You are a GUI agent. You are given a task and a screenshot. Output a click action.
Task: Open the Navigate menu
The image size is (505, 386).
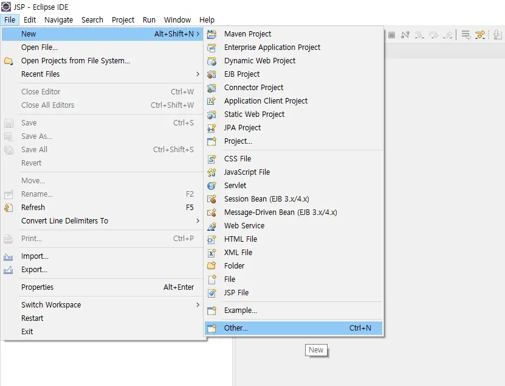coord(58,20)
